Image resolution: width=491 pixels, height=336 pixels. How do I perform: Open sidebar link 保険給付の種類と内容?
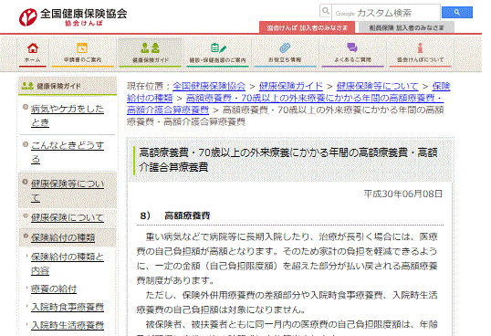68,263
